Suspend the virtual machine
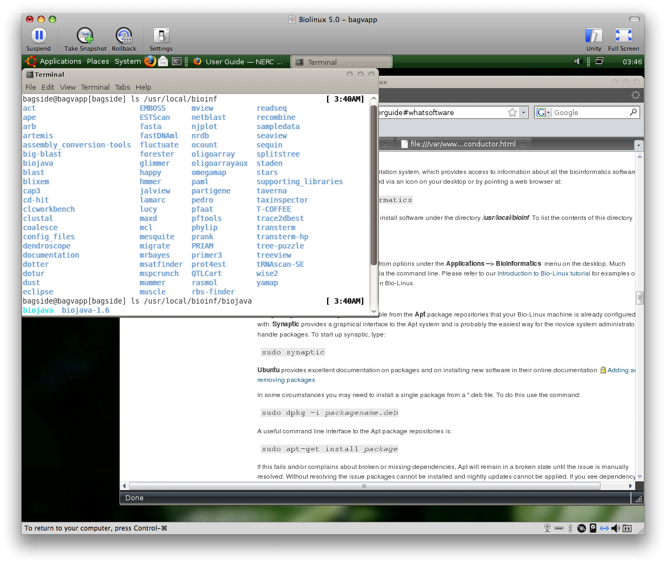Screen dimensions: 666x564 coord(38,36)
